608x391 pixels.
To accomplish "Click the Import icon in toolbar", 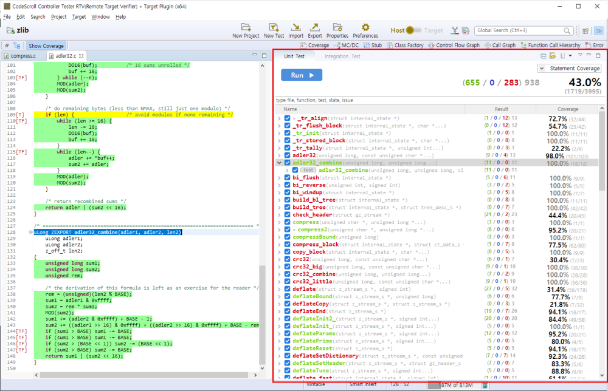I will tap(295, 28).
